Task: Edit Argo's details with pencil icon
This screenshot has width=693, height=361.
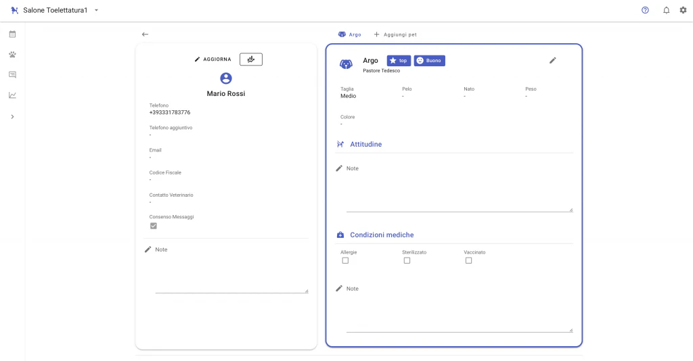Action: coord(552,61)
